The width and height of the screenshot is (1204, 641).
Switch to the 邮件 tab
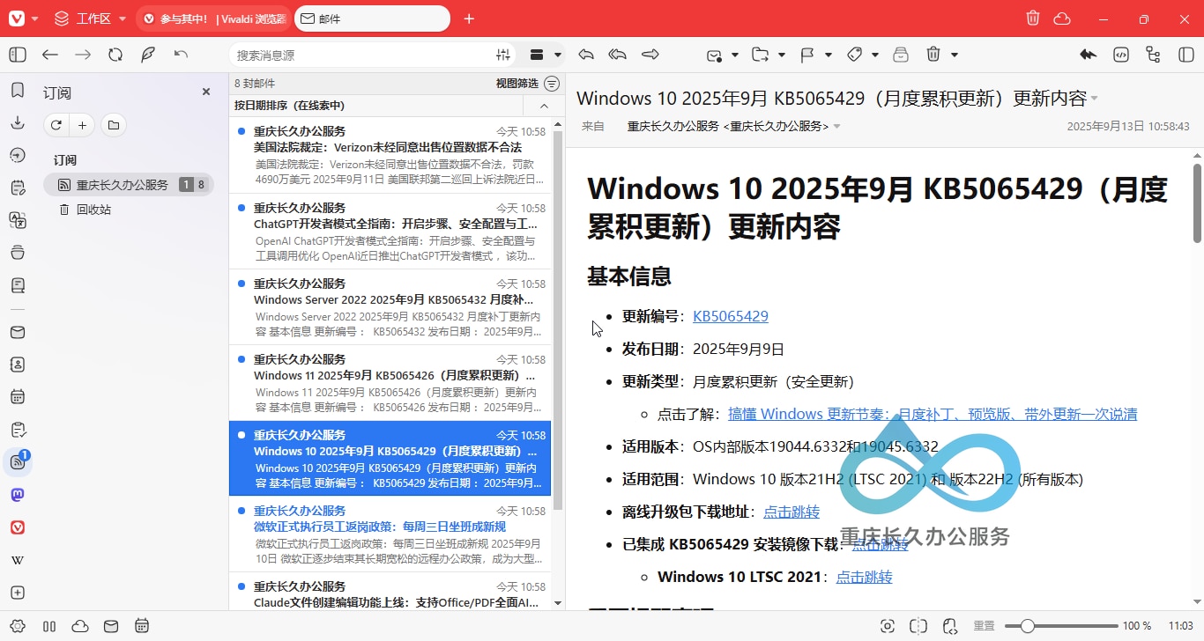[x=372, y=18]
